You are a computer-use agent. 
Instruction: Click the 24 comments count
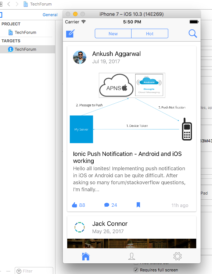(114, 205)
